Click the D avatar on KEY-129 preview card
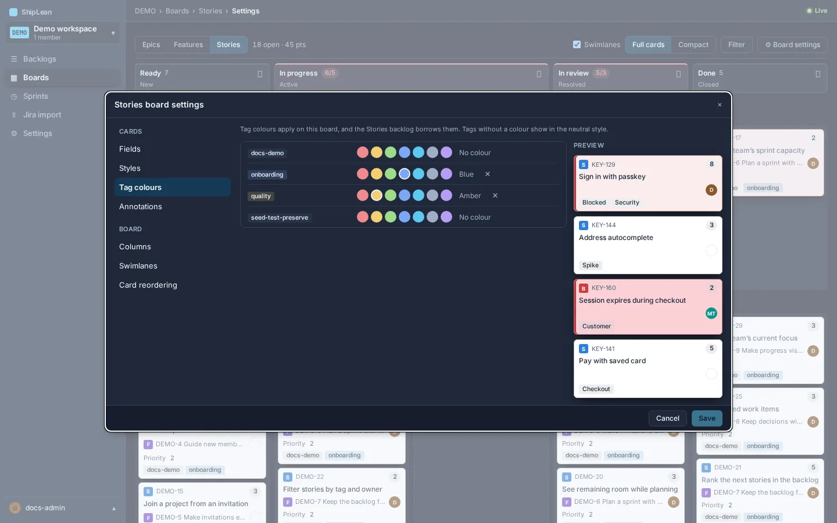837x523 pixels. (711, 190)
